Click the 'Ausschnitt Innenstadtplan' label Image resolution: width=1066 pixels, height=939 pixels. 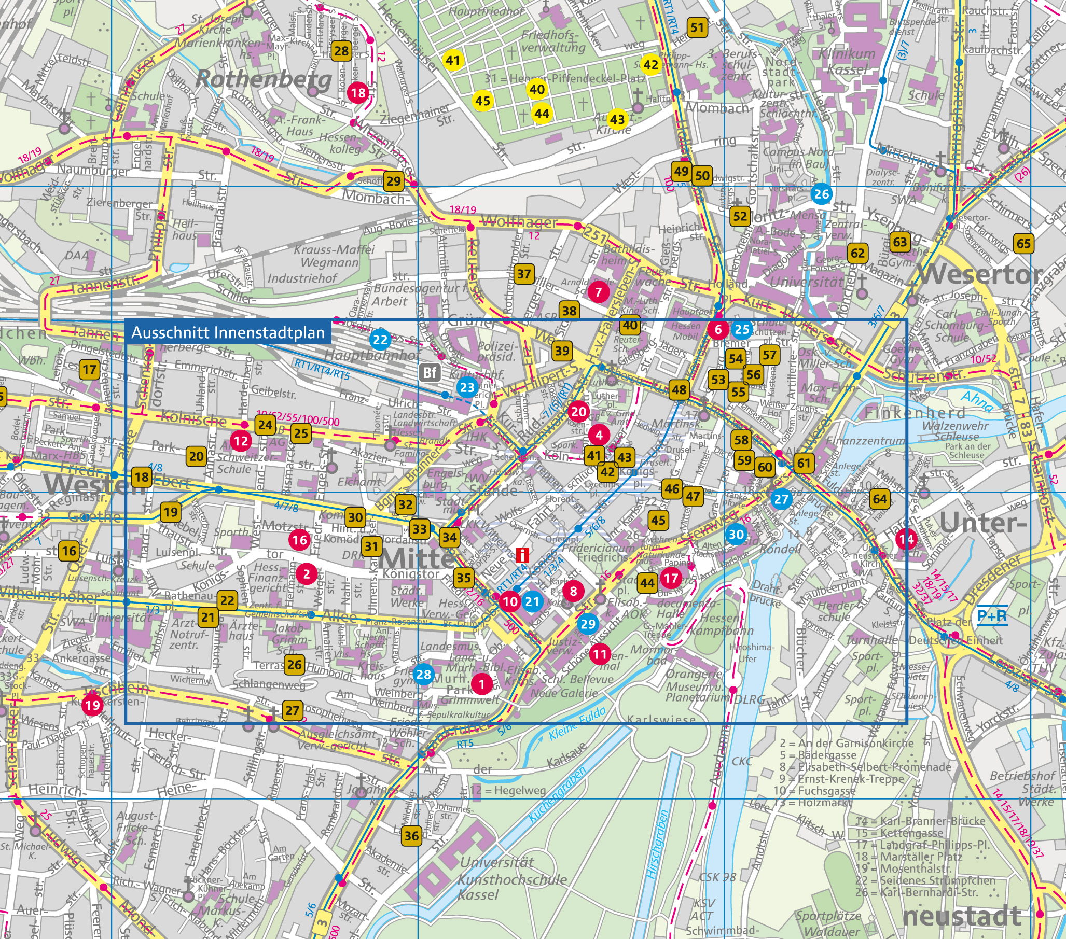point(228,333)
